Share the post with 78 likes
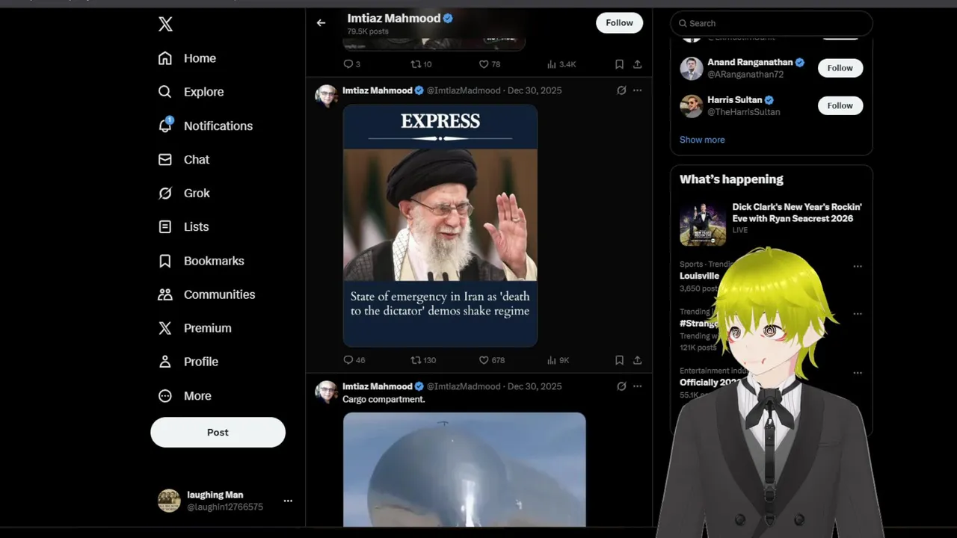 point(637,64)
